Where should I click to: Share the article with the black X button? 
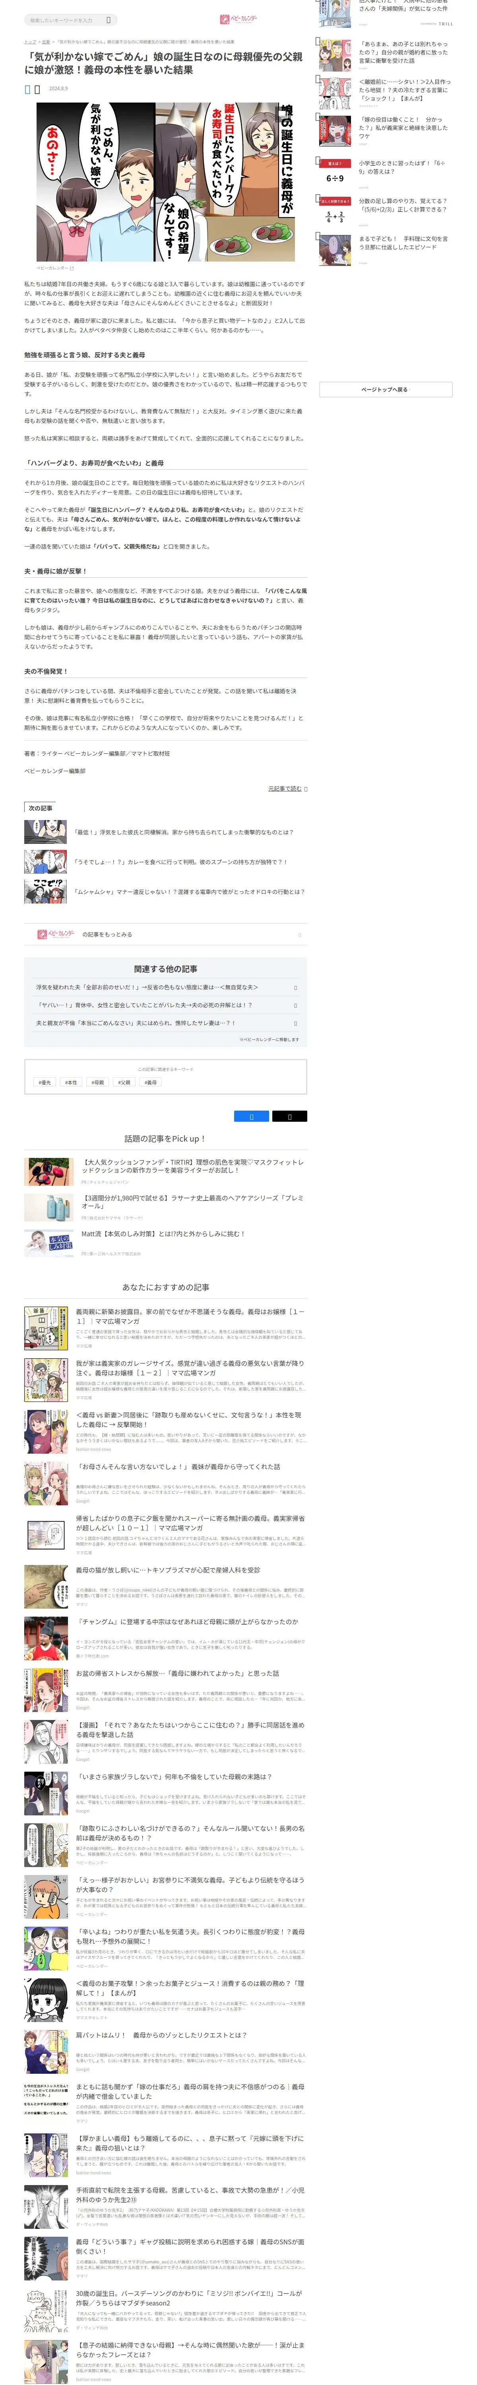289,1117
